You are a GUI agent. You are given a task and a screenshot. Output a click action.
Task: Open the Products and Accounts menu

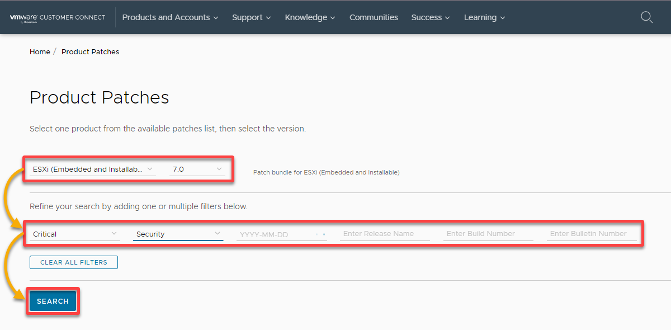coord(170,17)
